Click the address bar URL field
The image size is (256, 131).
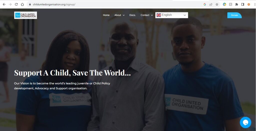114,4
